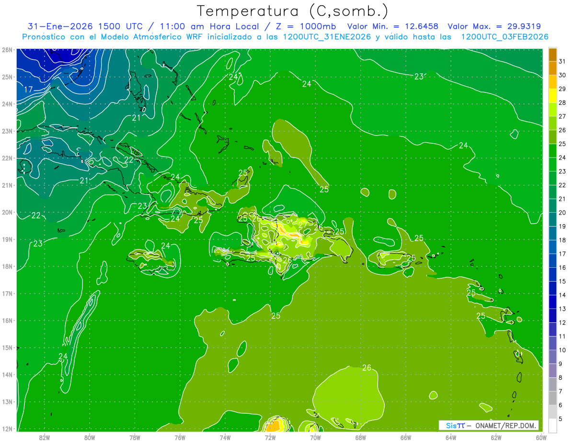Click the "78W" longitude axis label

(135, 437)
